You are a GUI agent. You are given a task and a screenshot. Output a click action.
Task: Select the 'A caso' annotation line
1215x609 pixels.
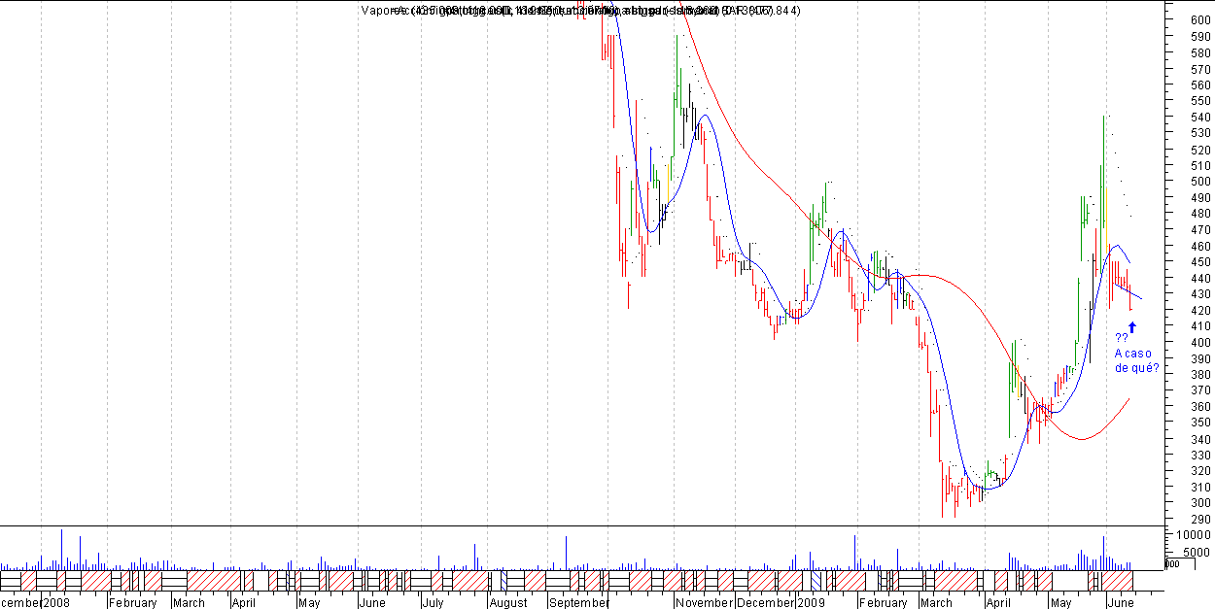click(x=1134, y=354)
